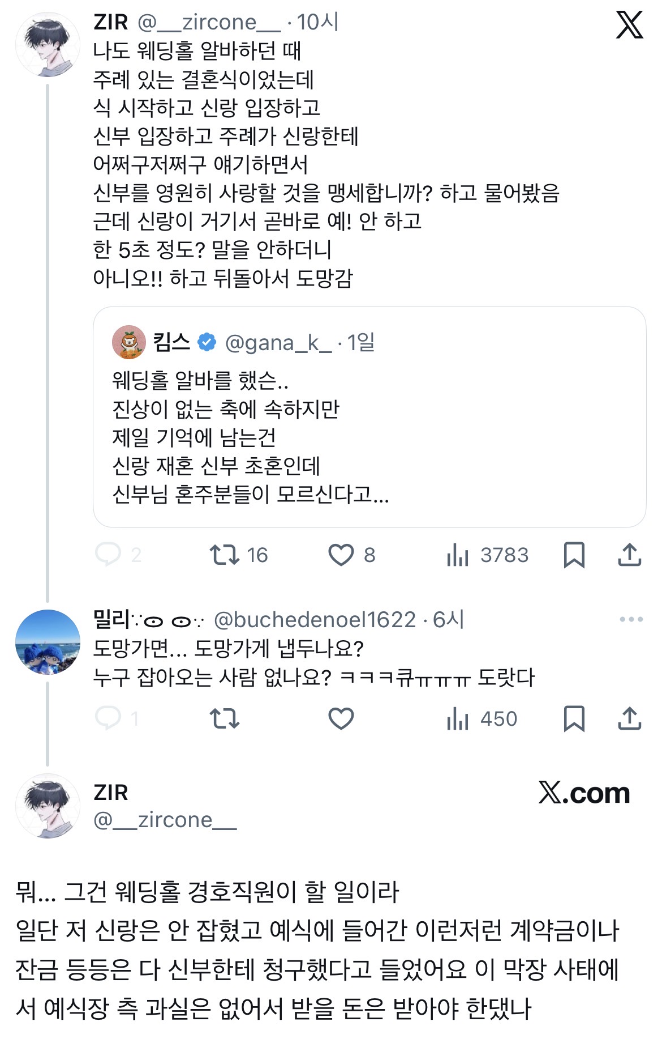Share ZIR's post via share icon
Viewport: 662px width, 1047px height.
point(629,555)
